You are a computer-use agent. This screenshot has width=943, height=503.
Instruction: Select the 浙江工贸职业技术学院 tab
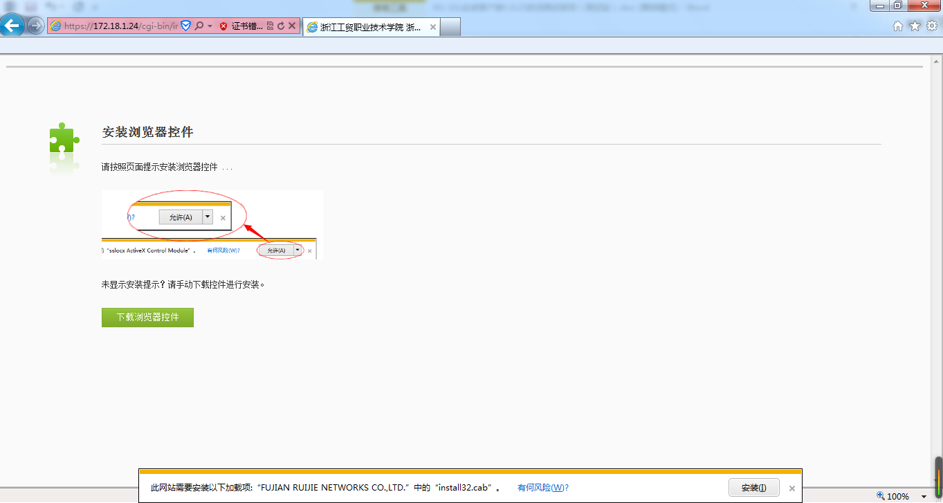pos(370,27)
